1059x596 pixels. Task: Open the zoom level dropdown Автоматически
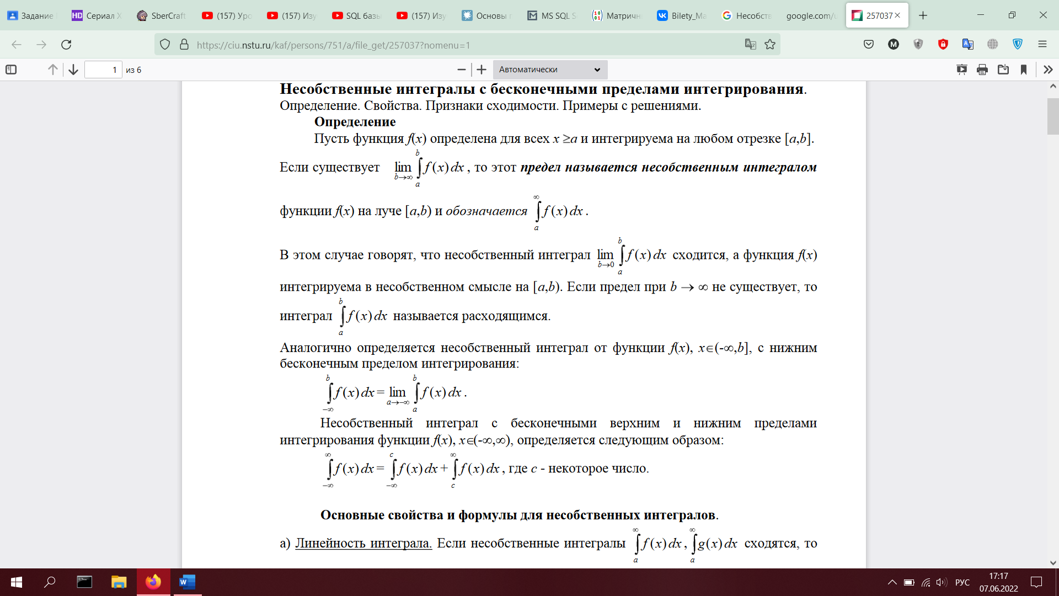click(x=550, y=70)
